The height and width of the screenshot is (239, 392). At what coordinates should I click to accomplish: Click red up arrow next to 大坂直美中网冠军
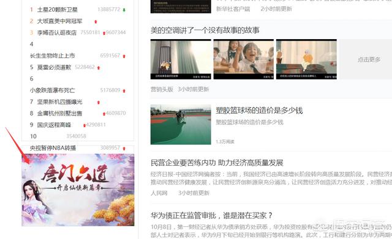click(96, 22)
